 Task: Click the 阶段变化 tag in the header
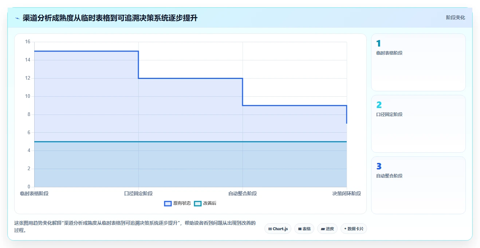click(455, 17)
